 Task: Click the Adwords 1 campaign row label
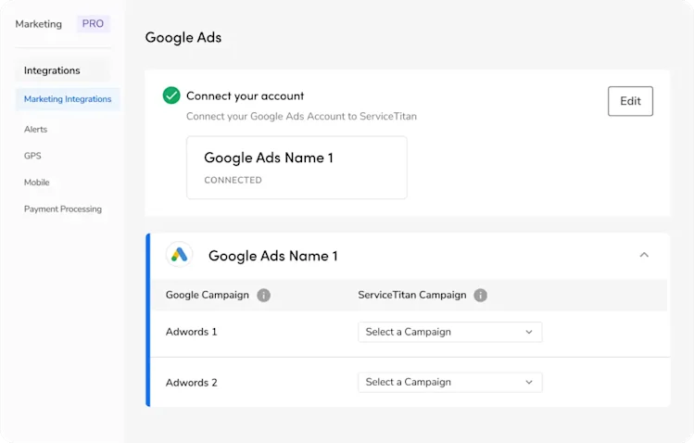click(191, 332)
